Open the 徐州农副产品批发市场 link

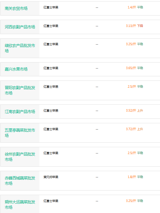click(20, 157)
